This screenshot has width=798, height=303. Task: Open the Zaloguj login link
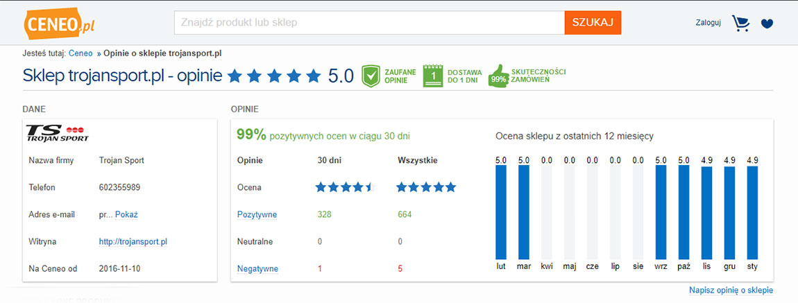tap(708, 23)
